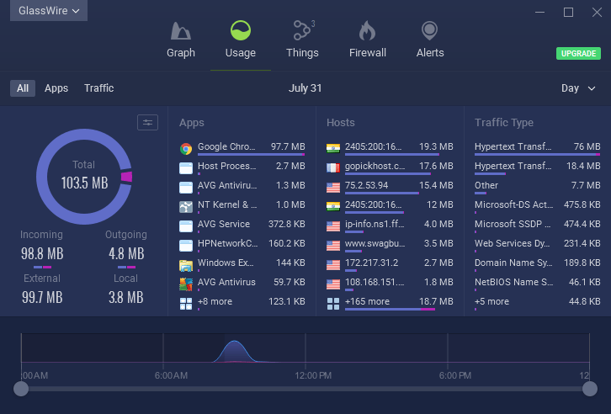This screenshot has height=414, width=611.
Task: Click the HPNetworkC app icon
Action: pos(186,246)
